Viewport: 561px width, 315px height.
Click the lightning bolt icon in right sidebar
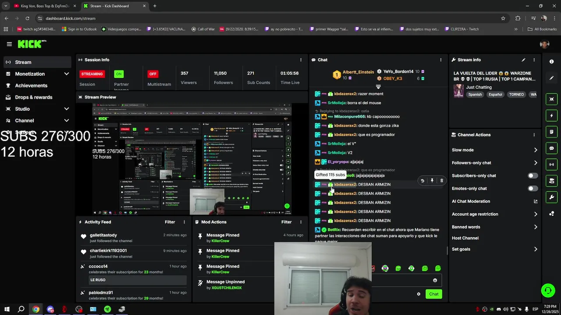pyautogui.click(x=552, y=115)
